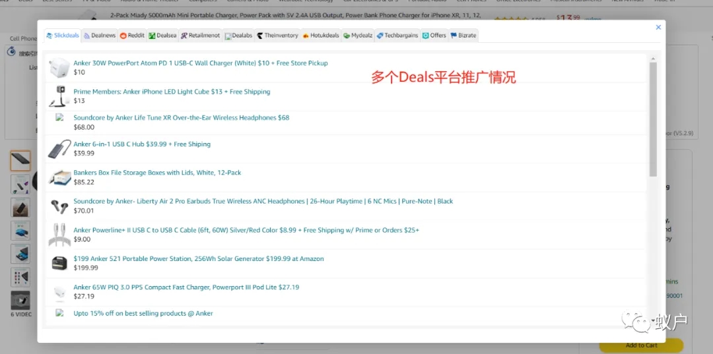Click broken image icon beside Soundcore Life Tune
The image size is (713, 354).
tap(59, 117)
